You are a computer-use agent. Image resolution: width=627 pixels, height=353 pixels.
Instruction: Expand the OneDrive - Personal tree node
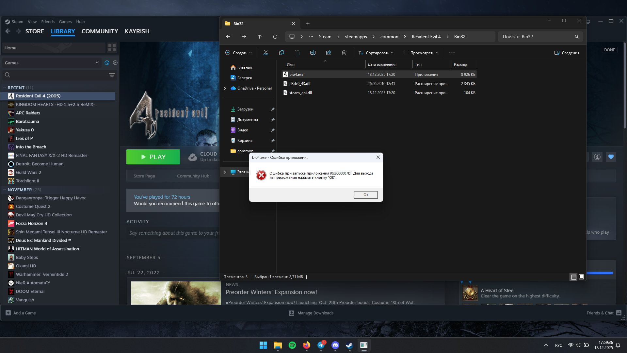pyautogui.click(x=225, y=88)
